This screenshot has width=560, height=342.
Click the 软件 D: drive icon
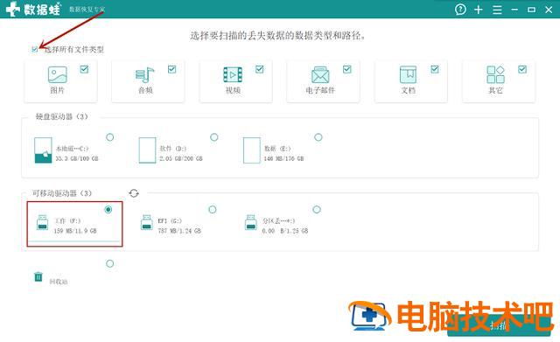click(147, 150)
